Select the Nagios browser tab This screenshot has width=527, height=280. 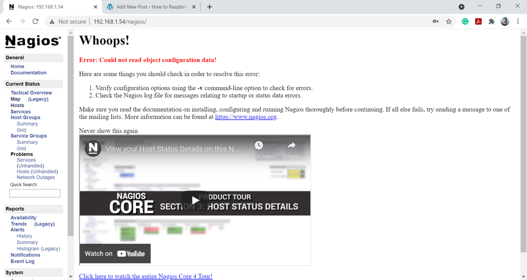[51, 7]
